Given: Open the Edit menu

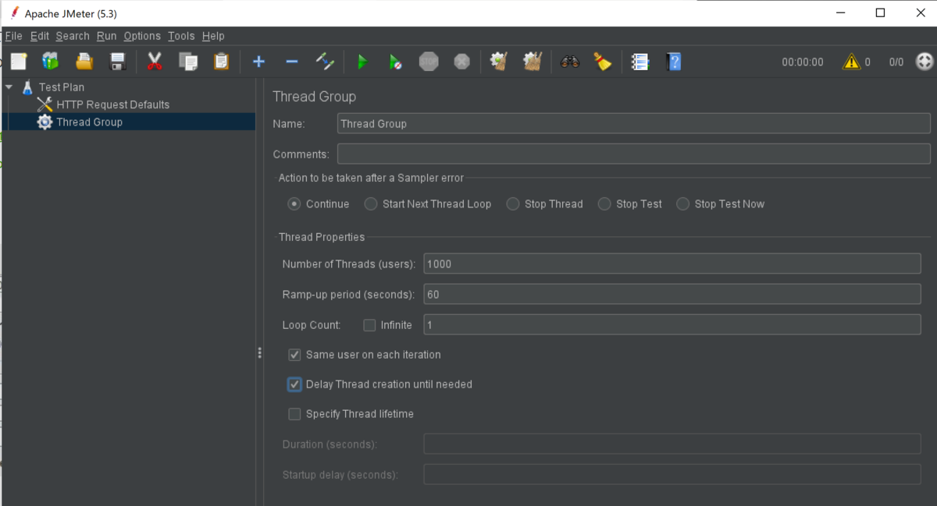Looking at the screenshot, I should point(40,36).
